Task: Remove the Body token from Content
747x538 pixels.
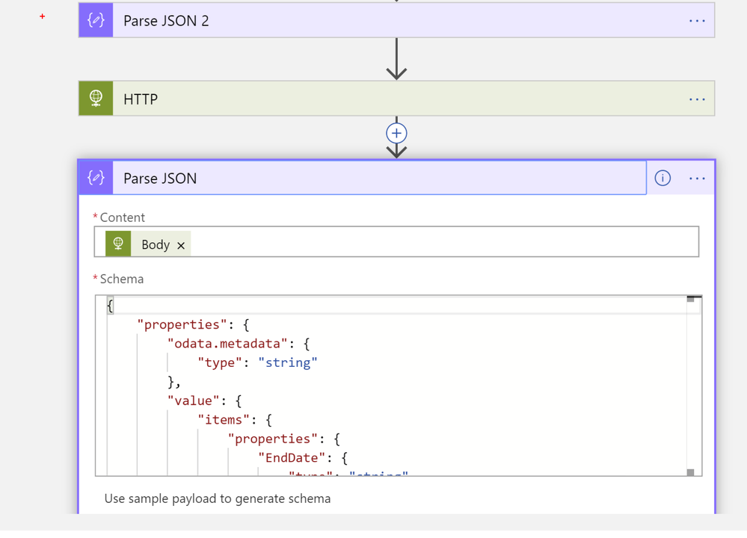Action: pyautogui.click(x=181, y=246)
